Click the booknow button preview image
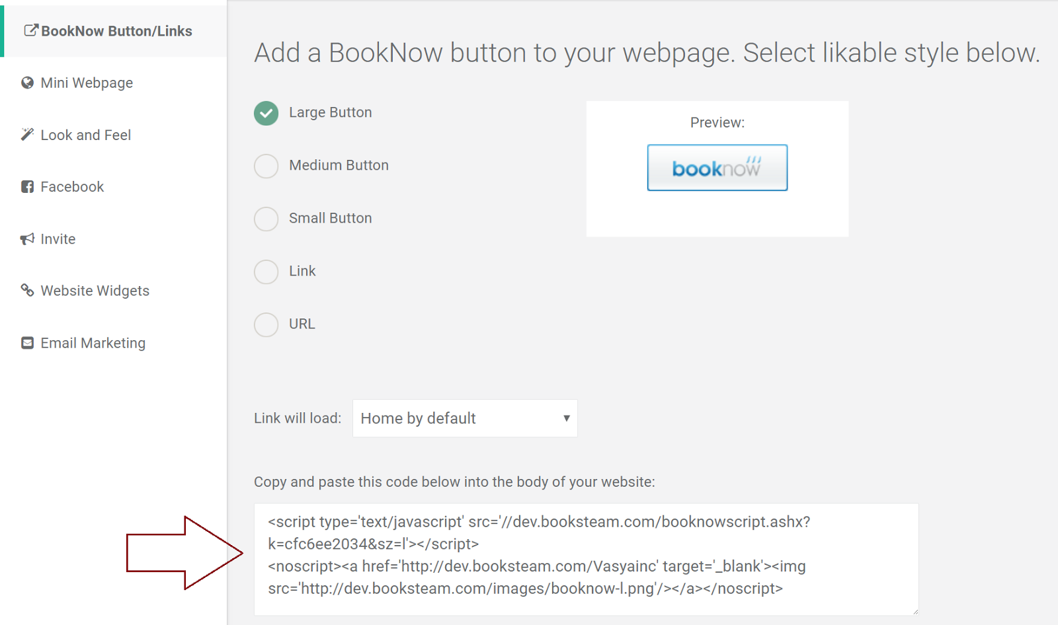 click(717, 168)
